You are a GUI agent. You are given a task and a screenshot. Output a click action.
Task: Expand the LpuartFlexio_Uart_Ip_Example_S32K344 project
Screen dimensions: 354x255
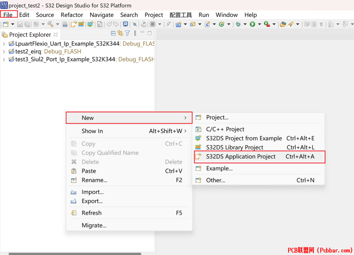click(4, 44)
